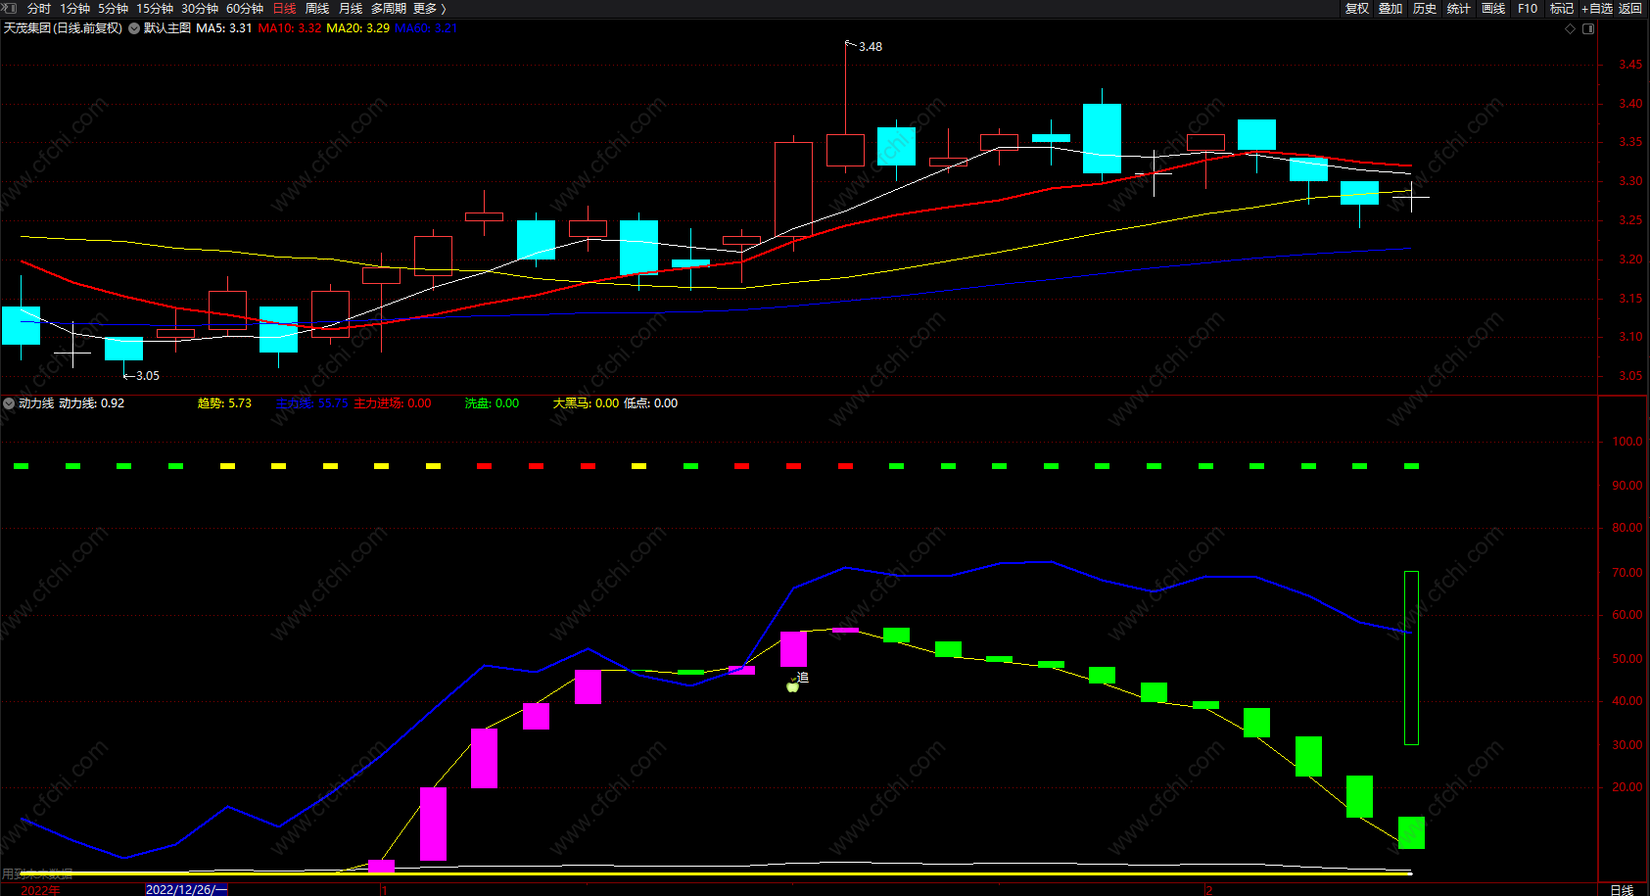Open the 复权 adjustment menu
The height and width of the screenshot is (896, 1650).
1357,9
